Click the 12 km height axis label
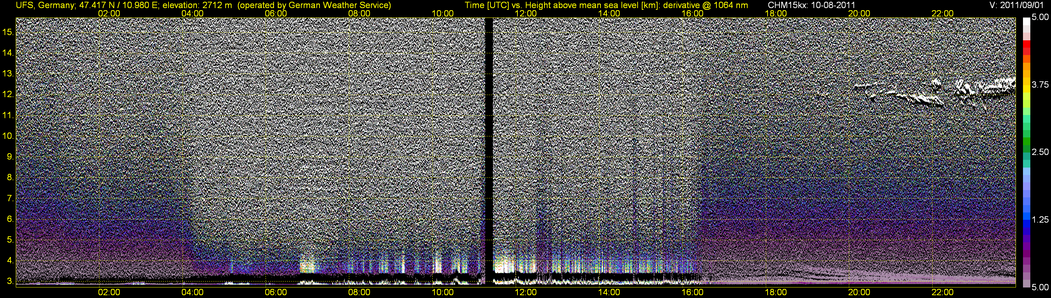This screenshot has height=298, width=1051. (8, 94)
